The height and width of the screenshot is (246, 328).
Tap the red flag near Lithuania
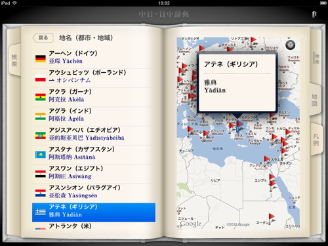click(x=253, y=41)
